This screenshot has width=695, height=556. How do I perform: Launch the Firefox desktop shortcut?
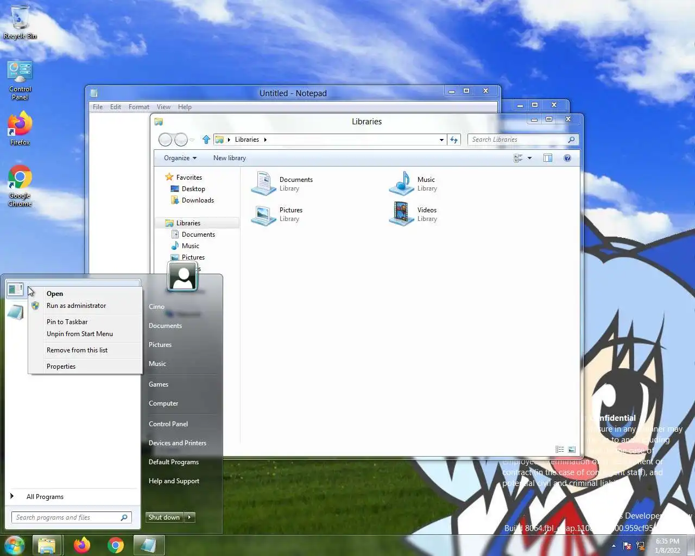(x=20, y=128)
